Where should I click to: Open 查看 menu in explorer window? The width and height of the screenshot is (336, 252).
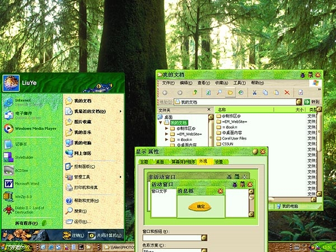click(204, 83)
